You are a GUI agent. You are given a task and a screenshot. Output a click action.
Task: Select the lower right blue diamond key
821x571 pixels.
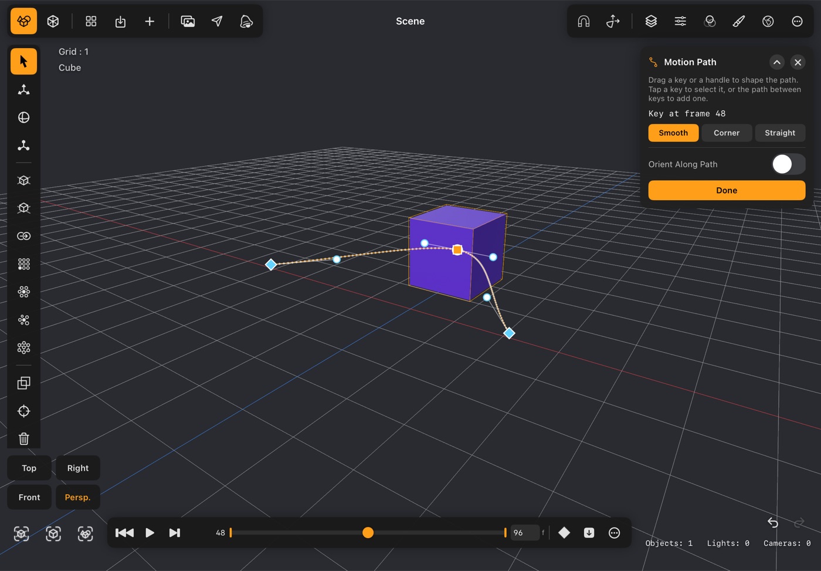[509, 333]
